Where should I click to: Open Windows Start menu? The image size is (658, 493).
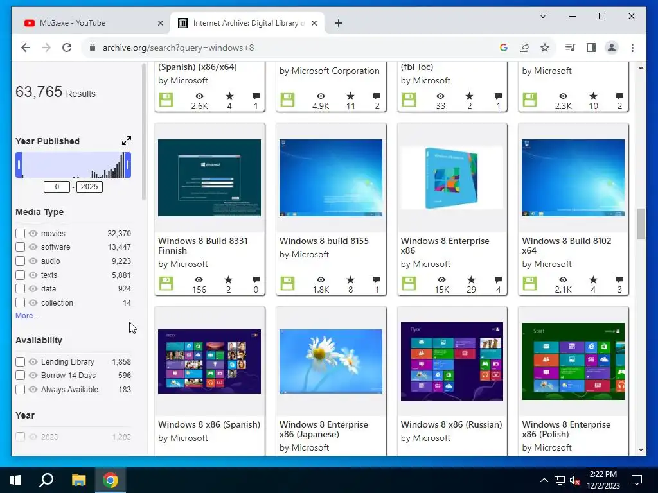coord(15,480)
